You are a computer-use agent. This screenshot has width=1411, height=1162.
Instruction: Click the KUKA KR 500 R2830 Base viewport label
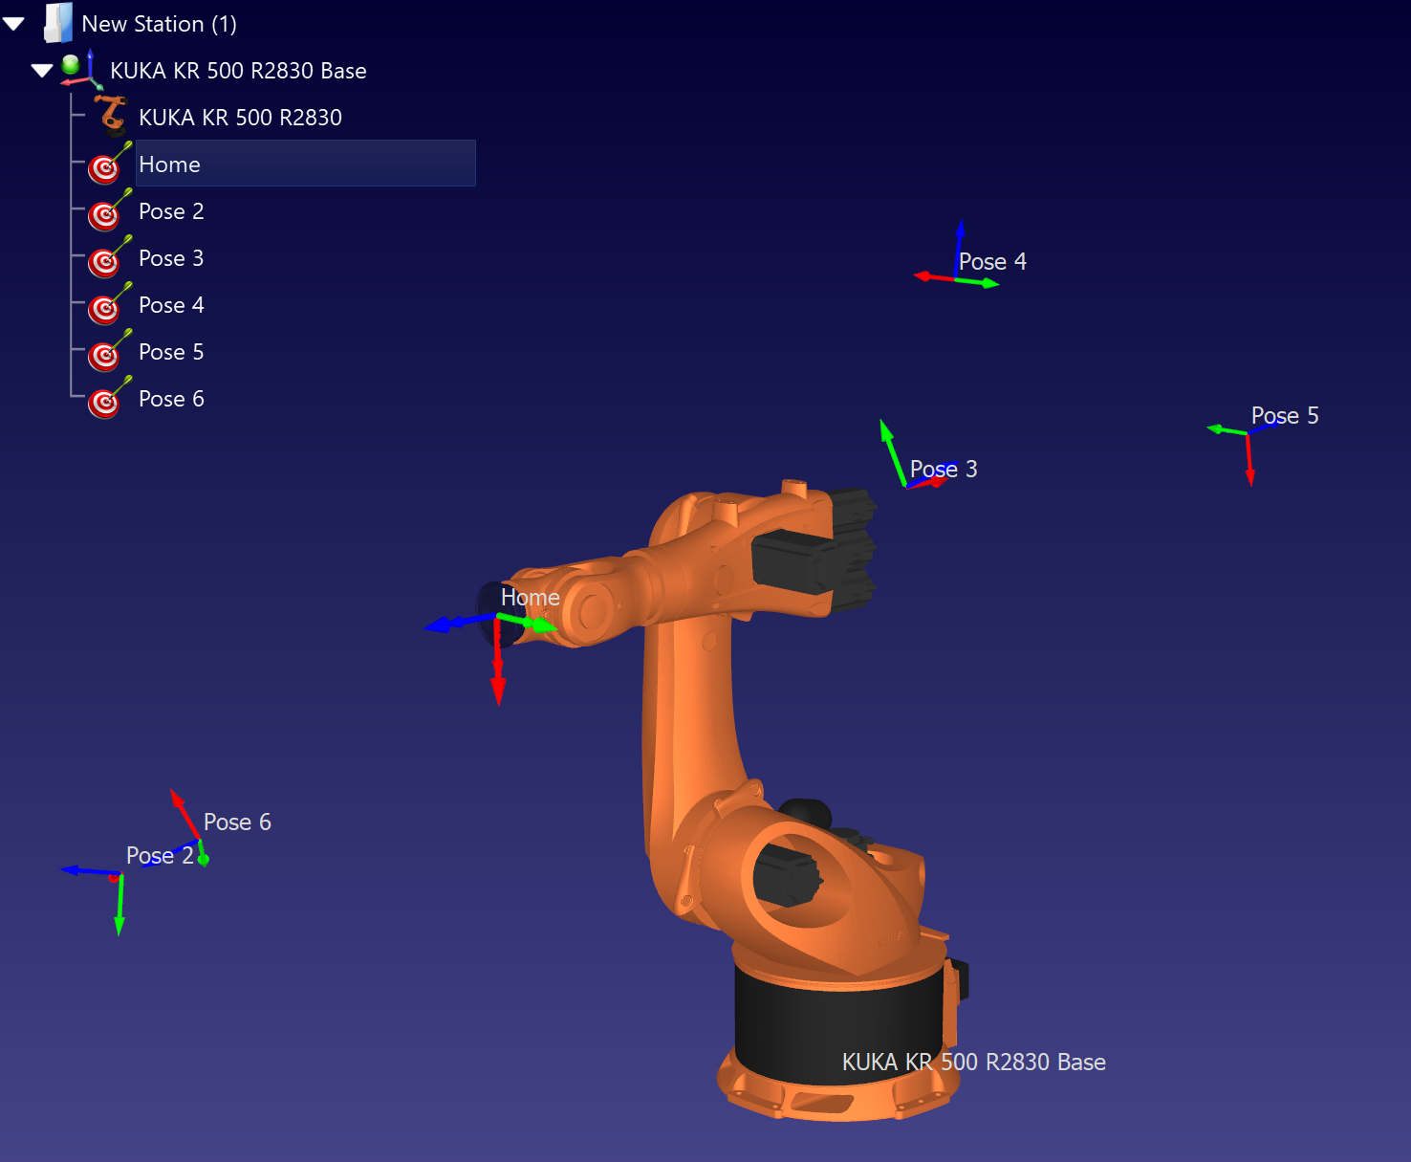point(973,1062)
